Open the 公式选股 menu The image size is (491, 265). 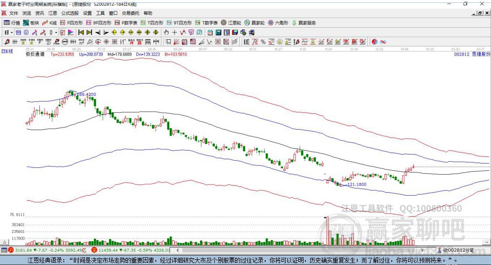click(70, 13)
